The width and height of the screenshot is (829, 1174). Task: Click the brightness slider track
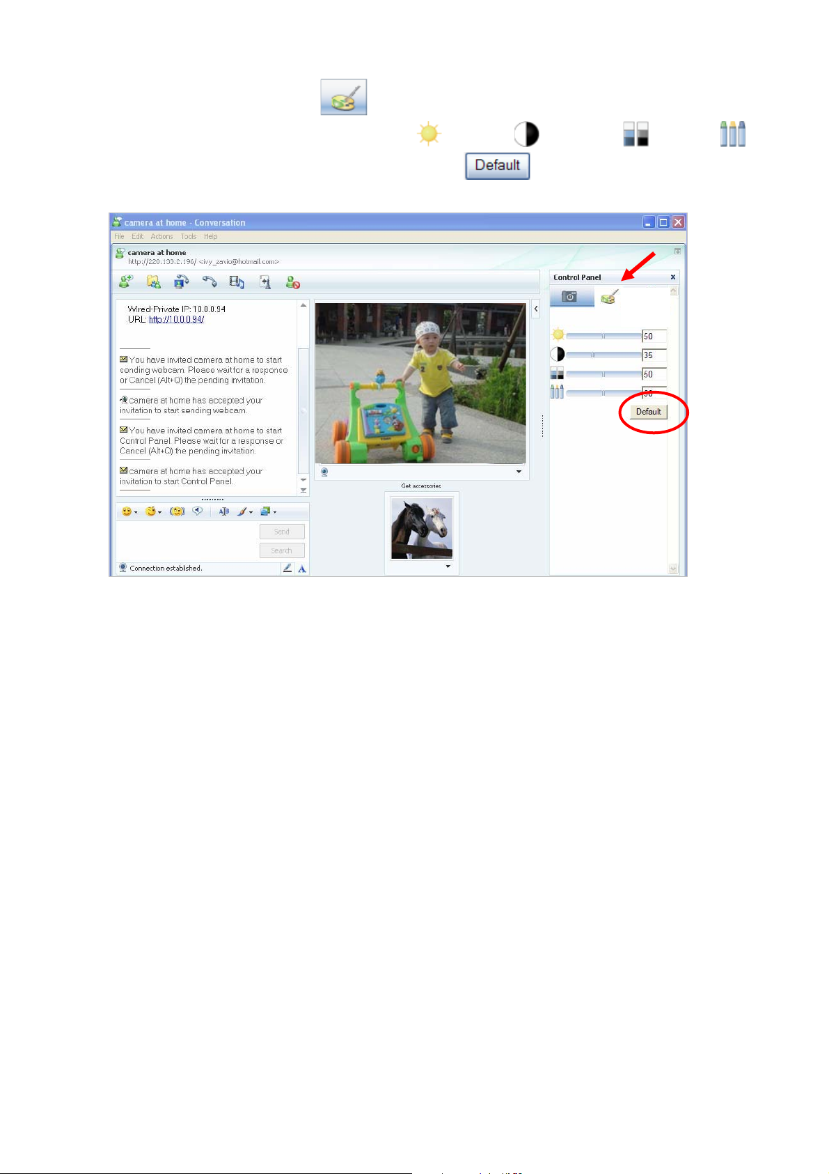pyautogui.click(x=603, y=336)
